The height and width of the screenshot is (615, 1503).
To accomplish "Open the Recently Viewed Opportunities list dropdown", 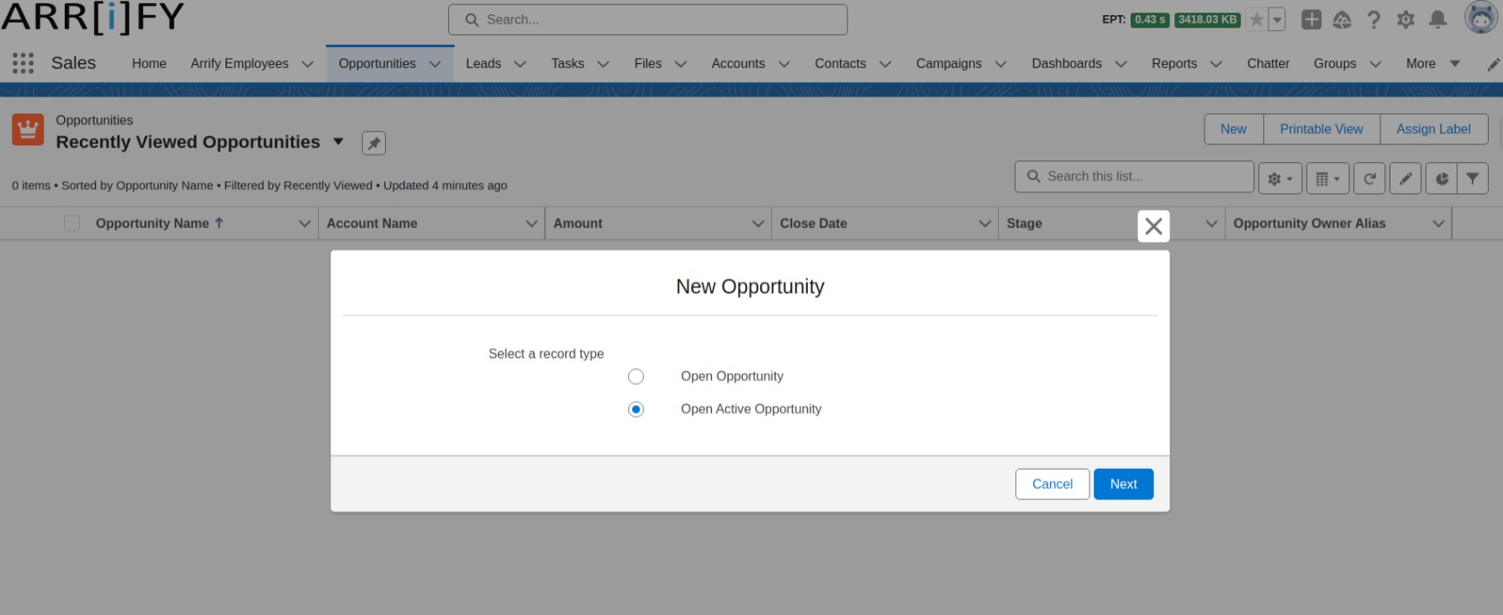I will click(x=338, y=142).
